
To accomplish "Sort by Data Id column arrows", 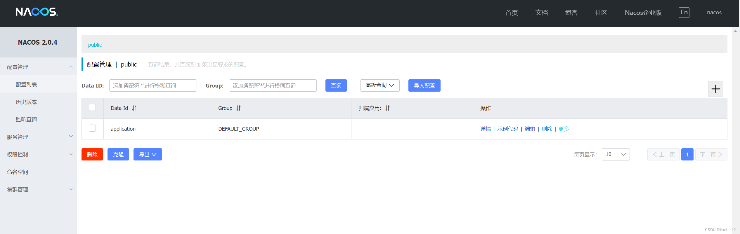I will pyautogui.click(x=134, y=108).
